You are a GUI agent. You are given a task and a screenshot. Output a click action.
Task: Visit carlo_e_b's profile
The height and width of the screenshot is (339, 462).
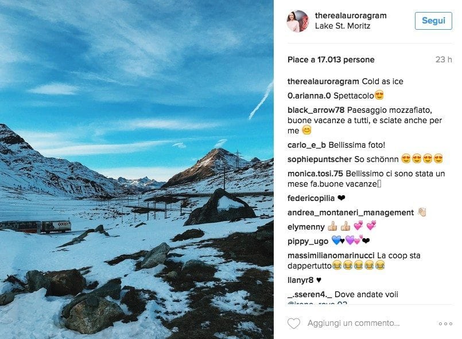pyautogui.click(x=306, y=145)
